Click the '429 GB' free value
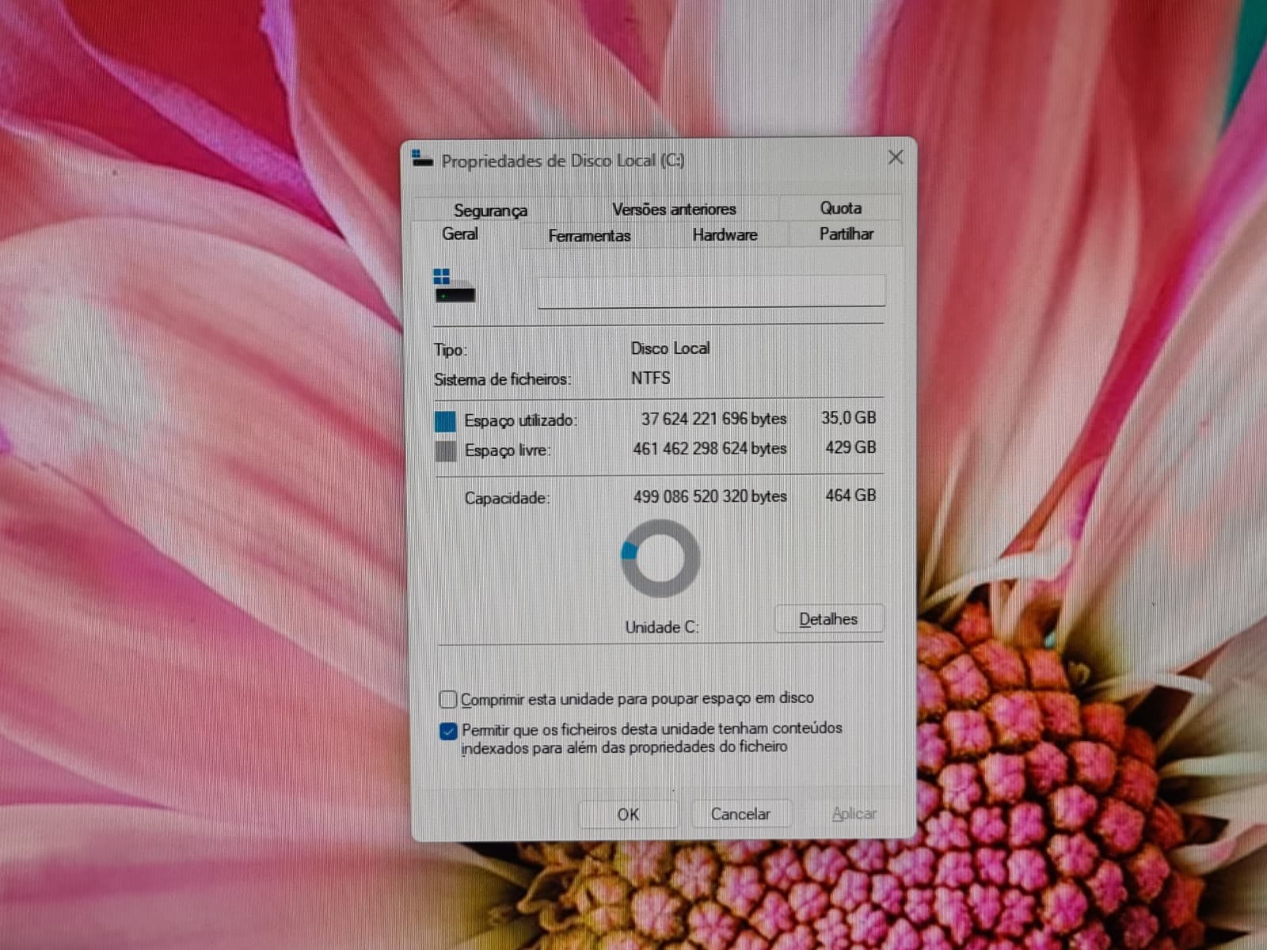 tap(850, 447)
